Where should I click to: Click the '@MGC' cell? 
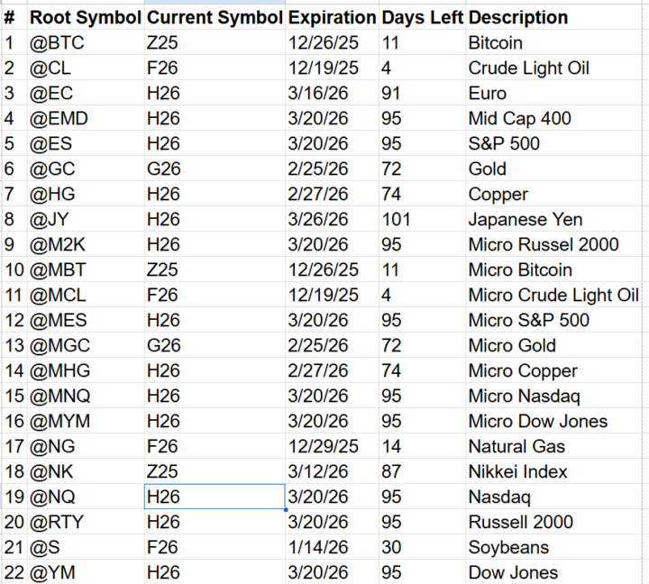pyautogui.click(x=86, y=345)
